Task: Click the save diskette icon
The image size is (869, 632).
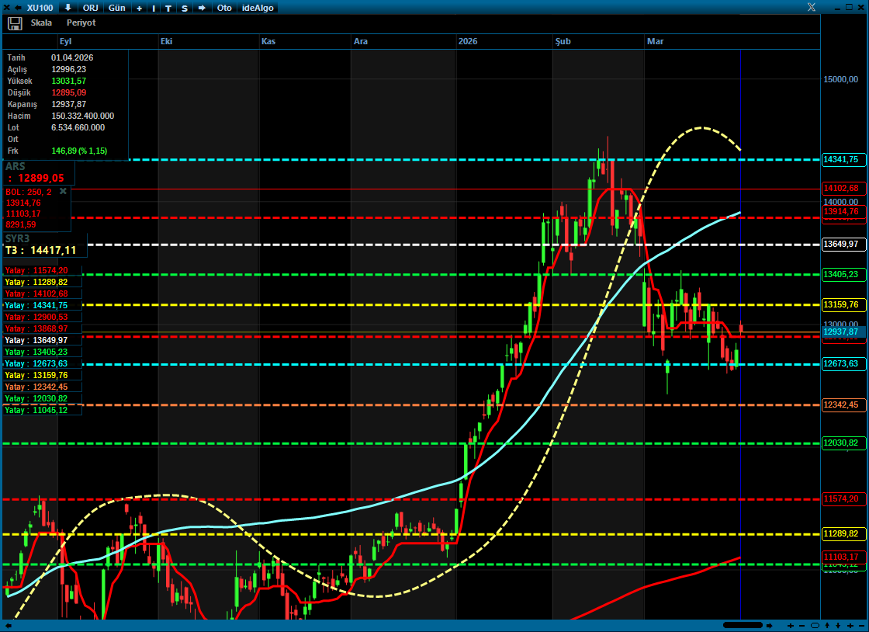Action: 15,23
